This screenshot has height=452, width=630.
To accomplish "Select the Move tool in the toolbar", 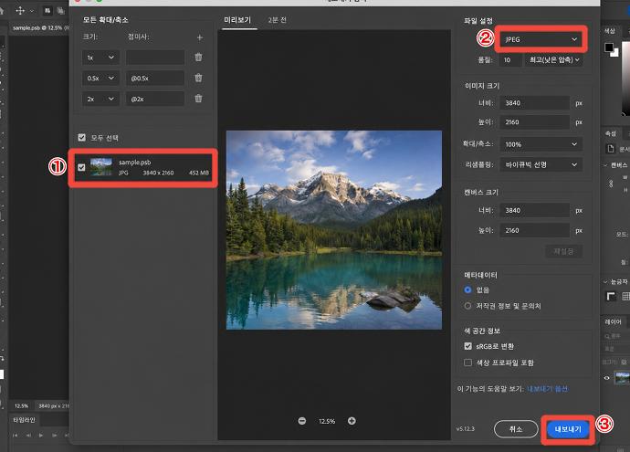I will click(x=20, y=11).
